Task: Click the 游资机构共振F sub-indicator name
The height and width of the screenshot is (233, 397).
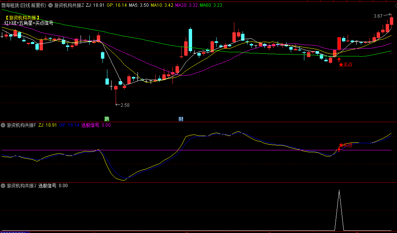Action: [x=21, y=125]
